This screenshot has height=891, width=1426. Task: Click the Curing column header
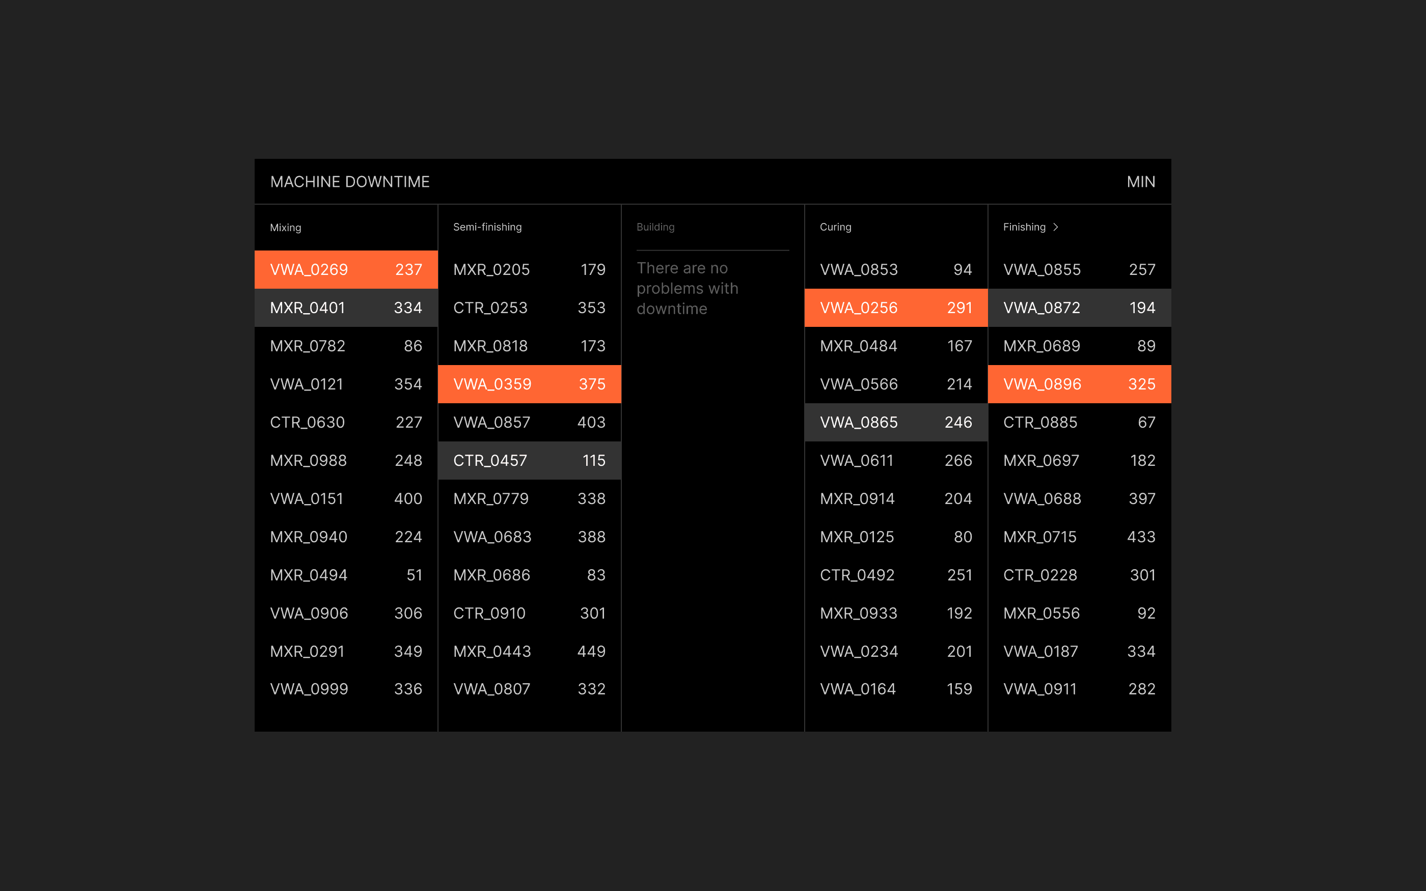coord(835,227)
